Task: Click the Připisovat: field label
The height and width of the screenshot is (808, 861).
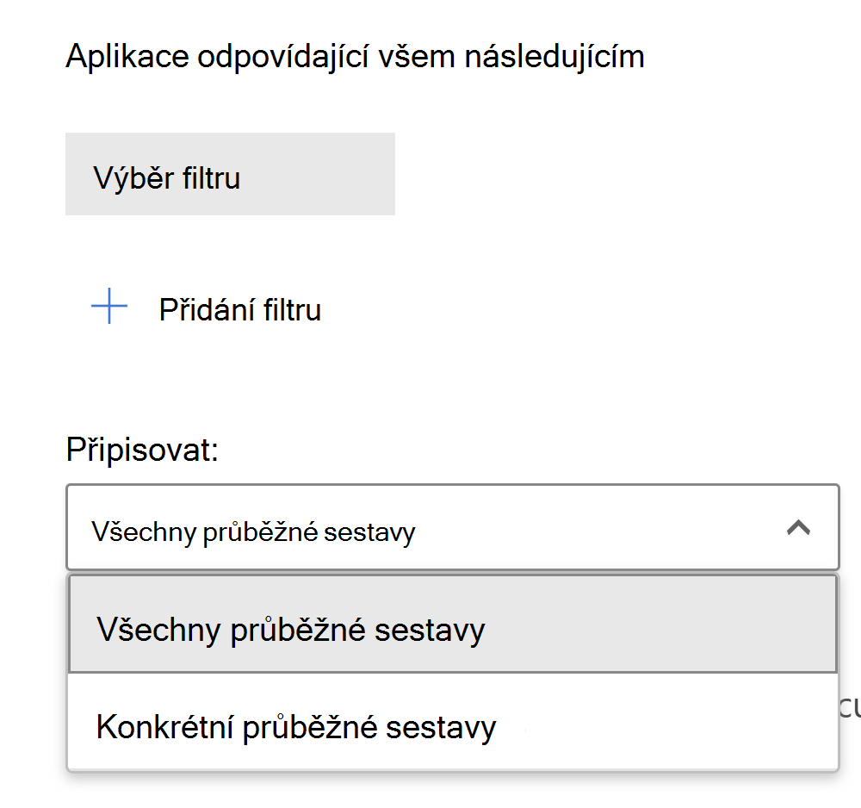Action: pyautogui.click(x=142, y=450)
